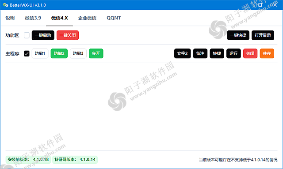Click the red 一键关闭 button
283x169 pixels.
pyautogui.click(x=68, y=35)
